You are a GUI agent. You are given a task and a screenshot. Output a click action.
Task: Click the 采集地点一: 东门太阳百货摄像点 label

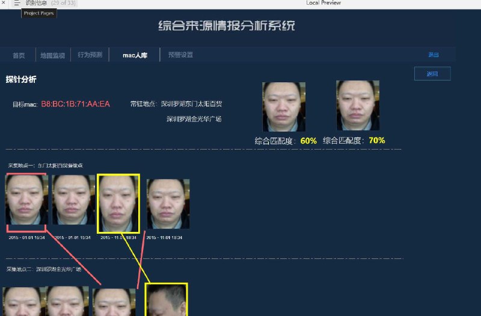(46, 165)
